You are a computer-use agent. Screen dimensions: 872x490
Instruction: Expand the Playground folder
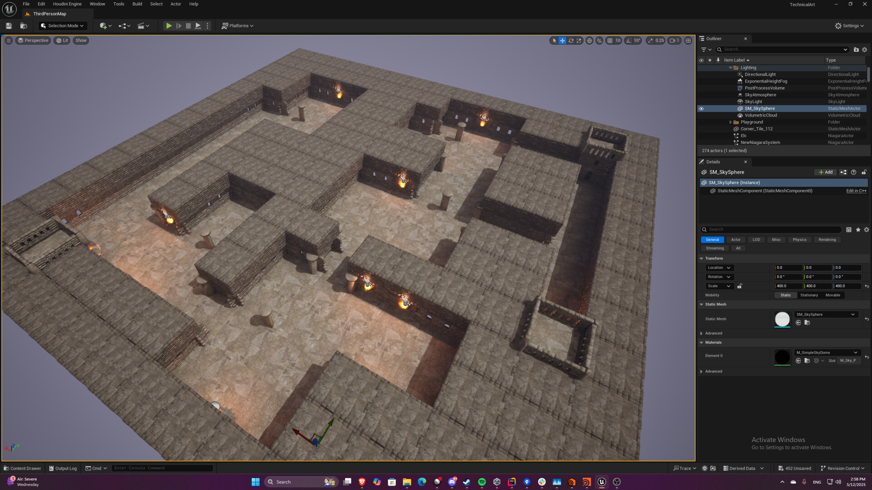click(730, 122)
